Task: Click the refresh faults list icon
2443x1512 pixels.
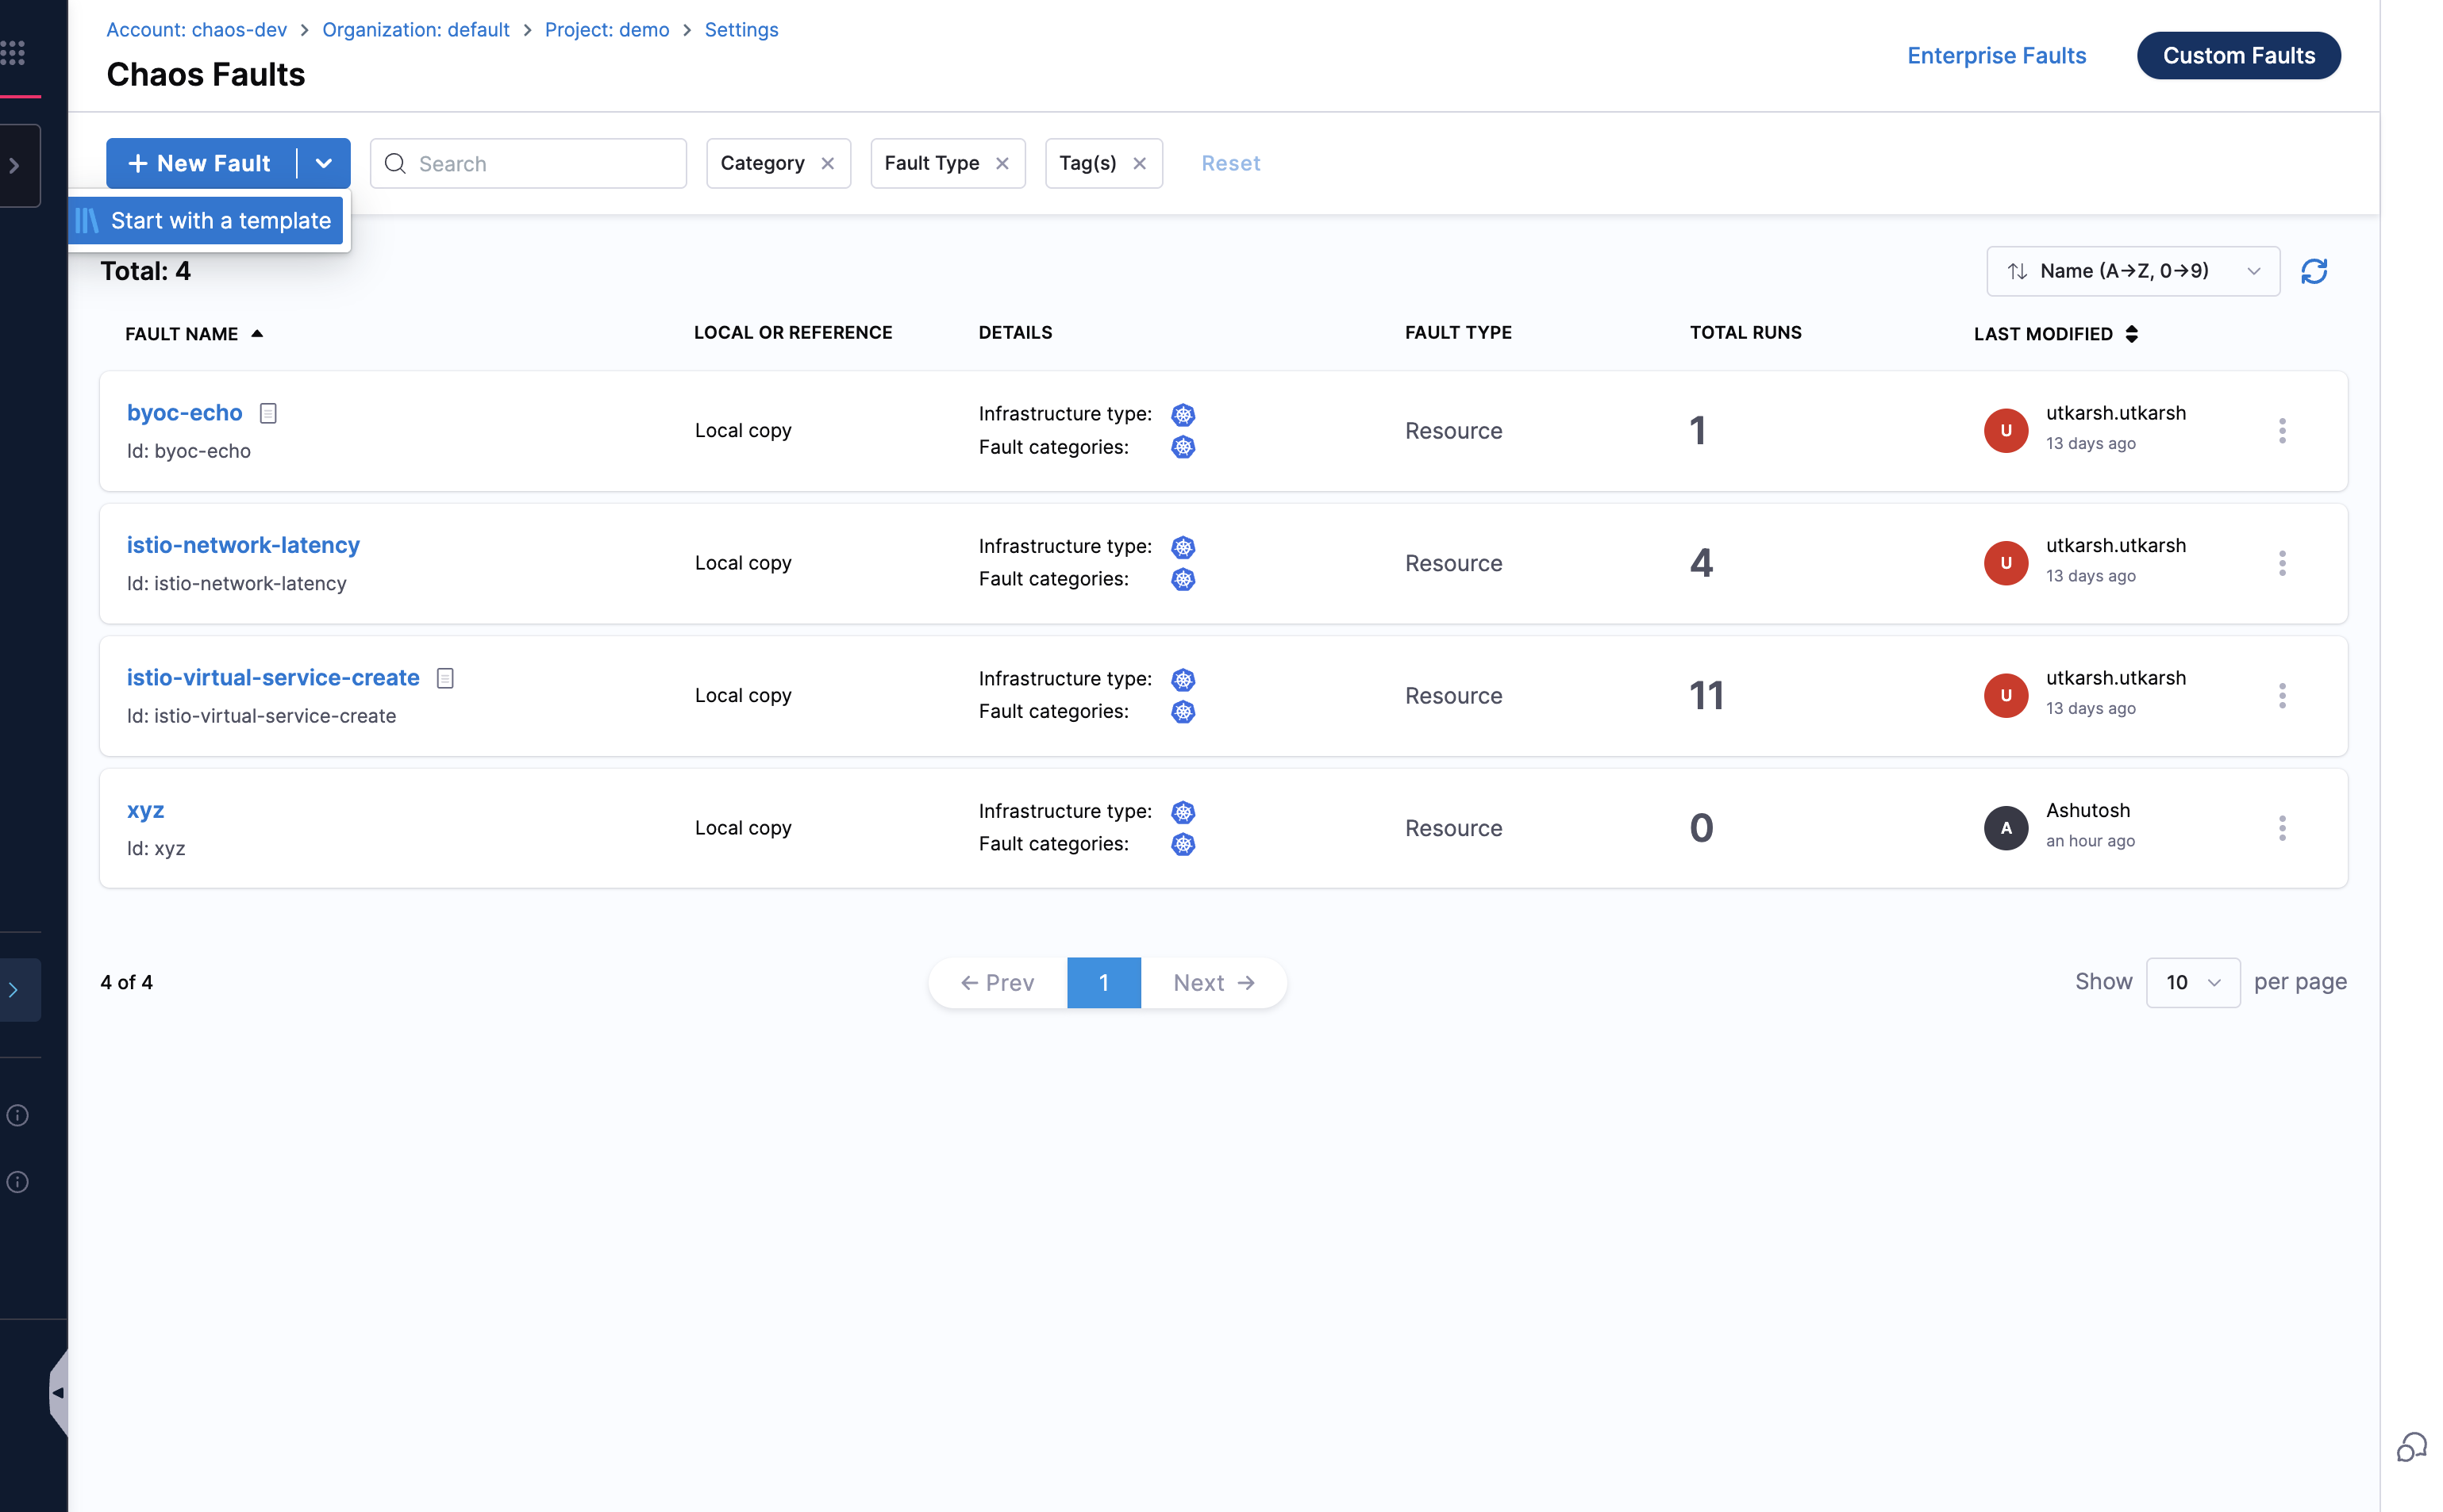Action: [x=2313, y=271]
